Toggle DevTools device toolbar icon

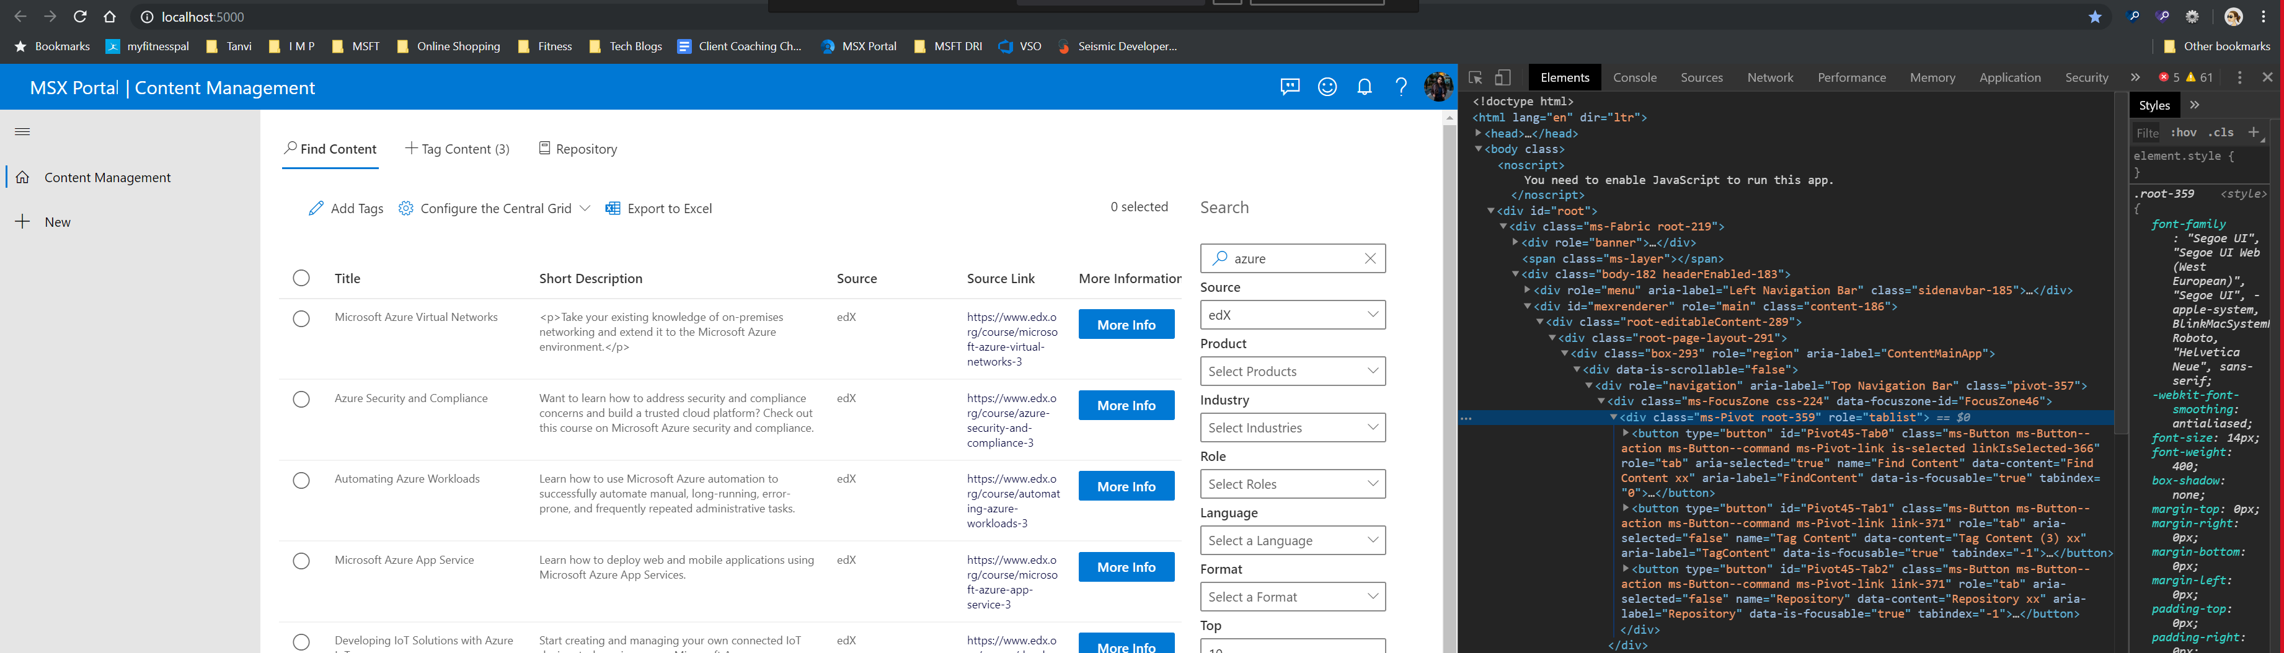click(1503, 78)
